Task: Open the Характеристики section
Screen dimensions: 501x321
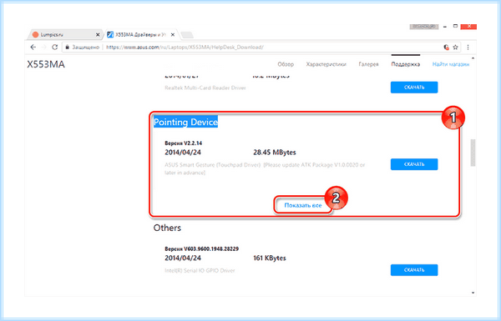Action: [x=326, y=64]
